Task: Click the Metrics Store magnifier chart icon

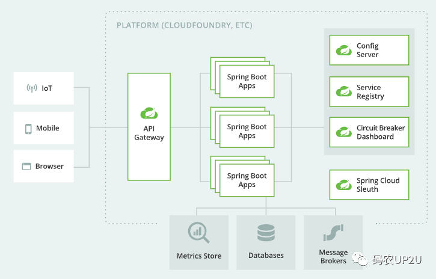Action: click(198, 233)
